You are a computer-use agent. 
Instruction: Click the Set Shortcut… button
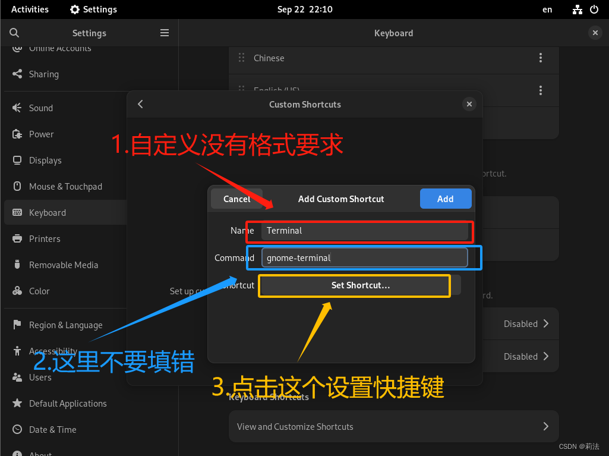(361, 285)
